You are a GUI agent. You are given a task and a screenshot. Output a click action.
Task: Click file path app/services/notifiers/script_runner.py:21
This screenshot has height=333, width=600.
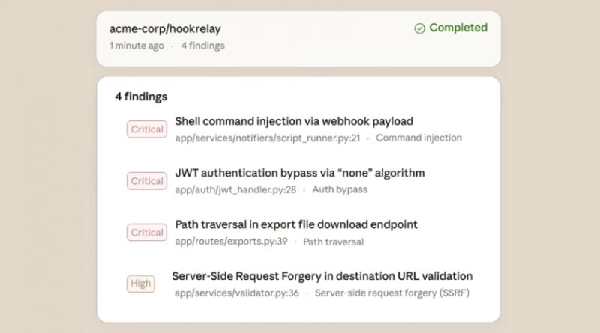tap(268, 138)
